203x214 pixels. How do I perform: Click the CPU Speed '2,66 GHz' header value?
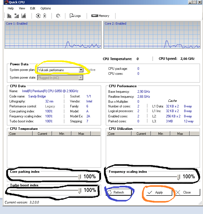coord(187,59)
